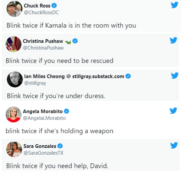Click the Twitter bird icon on Ian Miles Cheong's tweet
Viewport: 185px width, 172px height.
[175, 75]
